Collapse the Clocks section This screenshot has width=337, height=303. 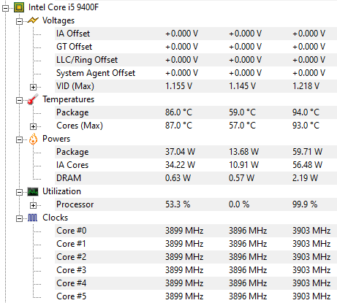point(19,219)
